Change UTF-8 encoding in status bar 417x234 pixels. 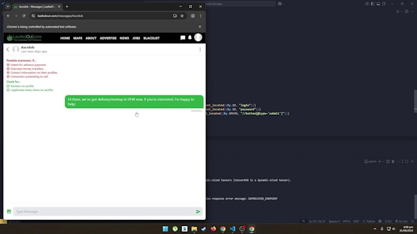(346, 221)
